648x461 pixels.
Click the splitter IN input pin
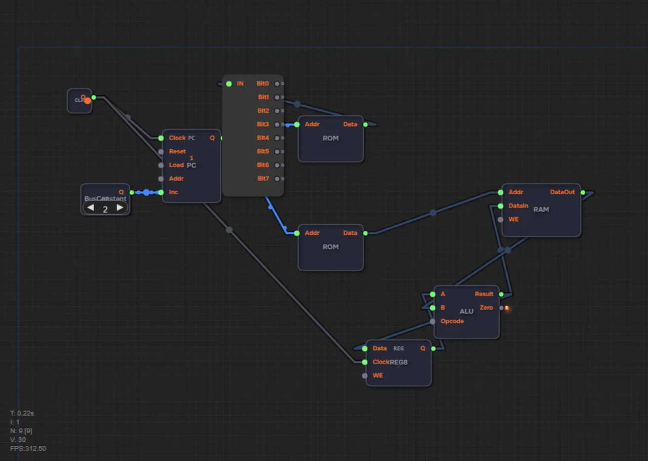(x=229, y=83)
